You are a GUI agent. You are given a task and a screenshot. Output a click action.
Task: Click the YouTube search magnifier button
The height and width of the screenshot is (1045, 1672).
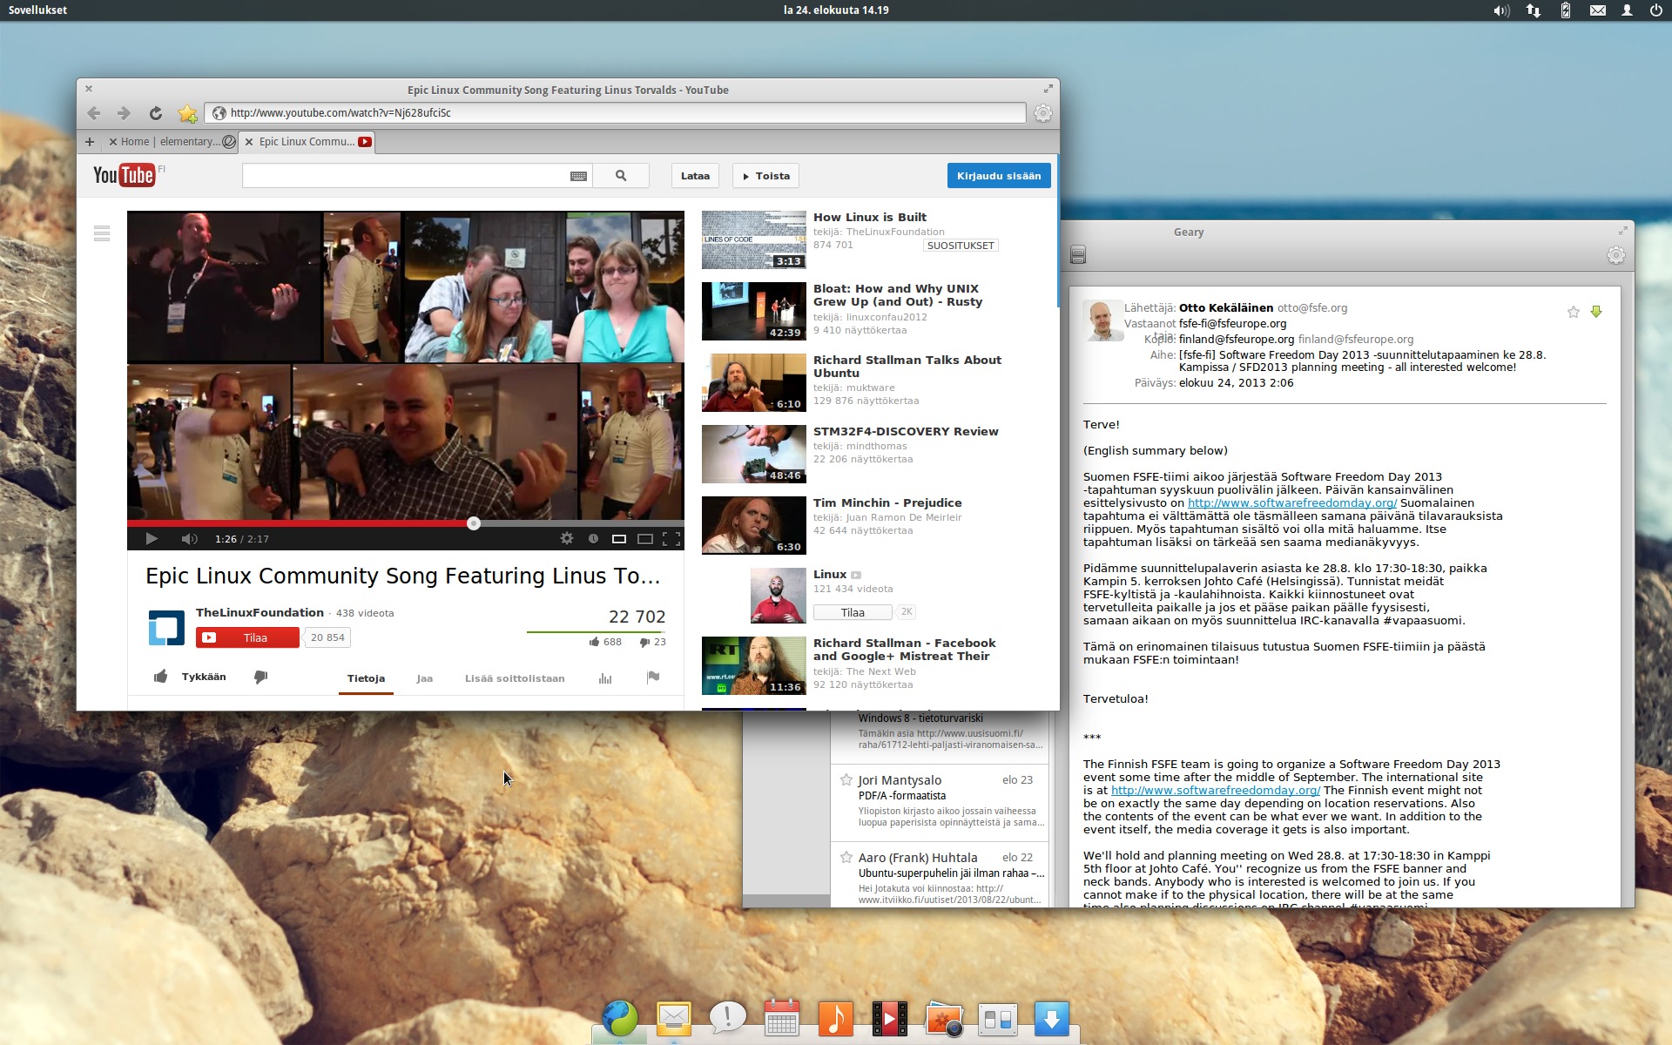[621, 176]
